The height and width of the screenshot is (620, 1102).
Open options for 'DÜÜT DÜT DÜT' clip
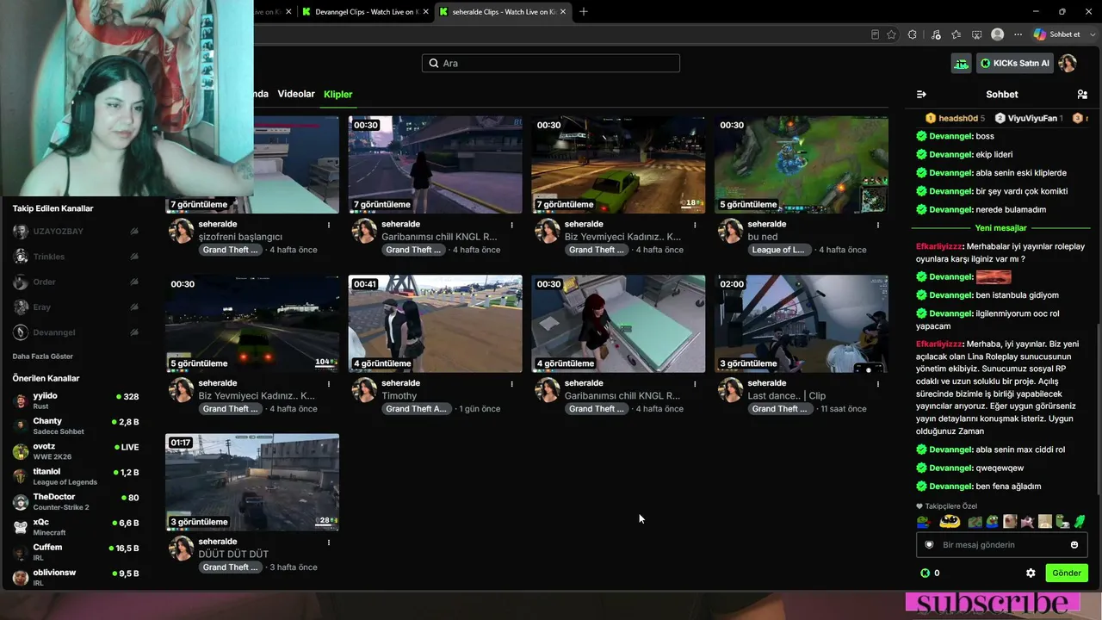click(x=329, y=542)
